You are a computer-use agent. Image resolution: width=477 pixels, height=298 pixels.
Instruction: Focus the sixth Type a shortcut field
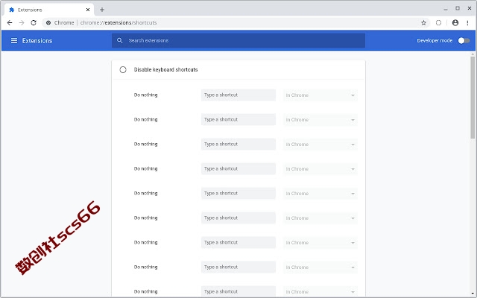[238, 218]
